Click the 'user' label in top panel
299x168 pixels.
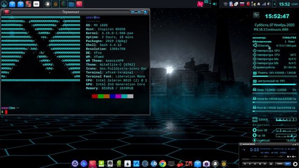(295, 4)
